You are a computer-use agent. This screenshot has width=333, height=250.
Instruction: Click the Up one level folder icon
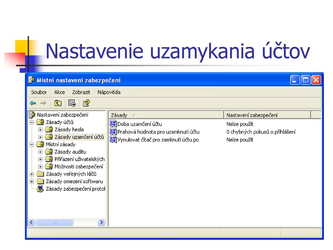tap(58, 103)
